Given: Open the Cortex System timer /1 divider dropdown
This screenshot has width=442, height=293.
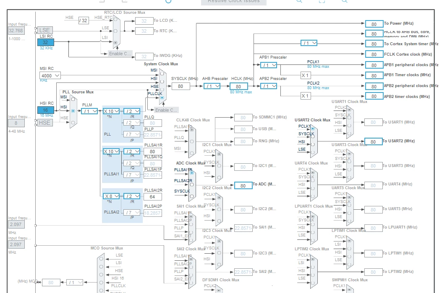Looking at the screenshot, I should point(309,43).
